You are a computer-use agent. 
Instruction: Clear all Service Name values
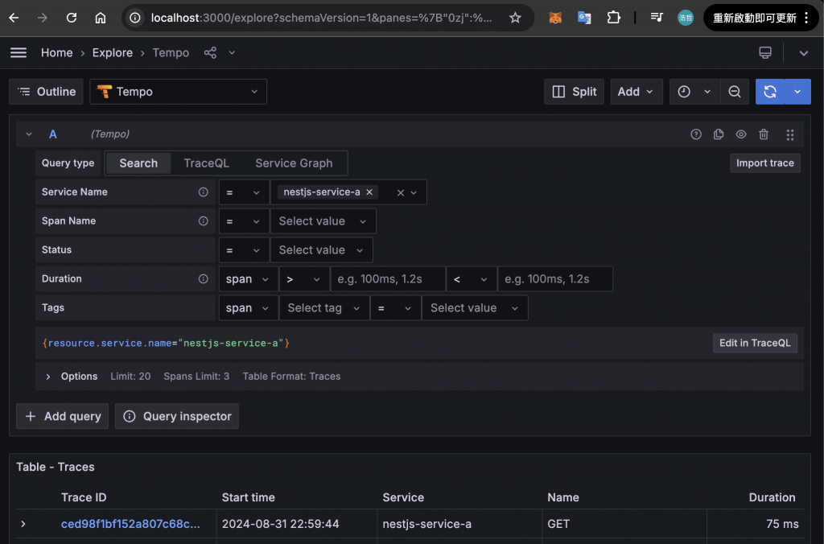pos(401,193)
